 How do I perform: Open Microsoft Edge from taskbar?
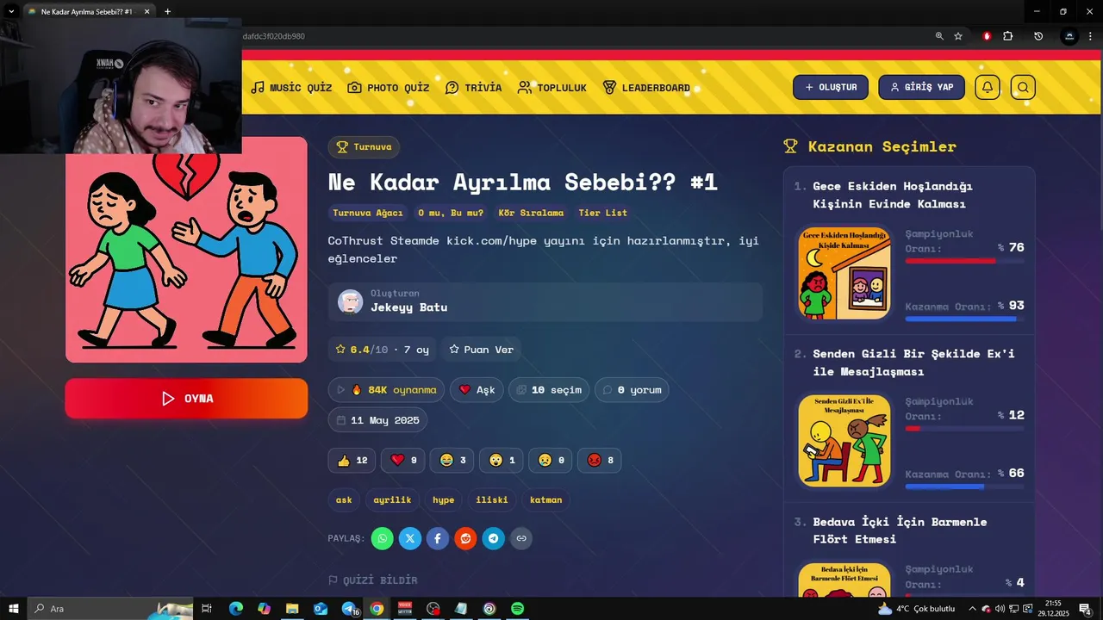(236, 609)
